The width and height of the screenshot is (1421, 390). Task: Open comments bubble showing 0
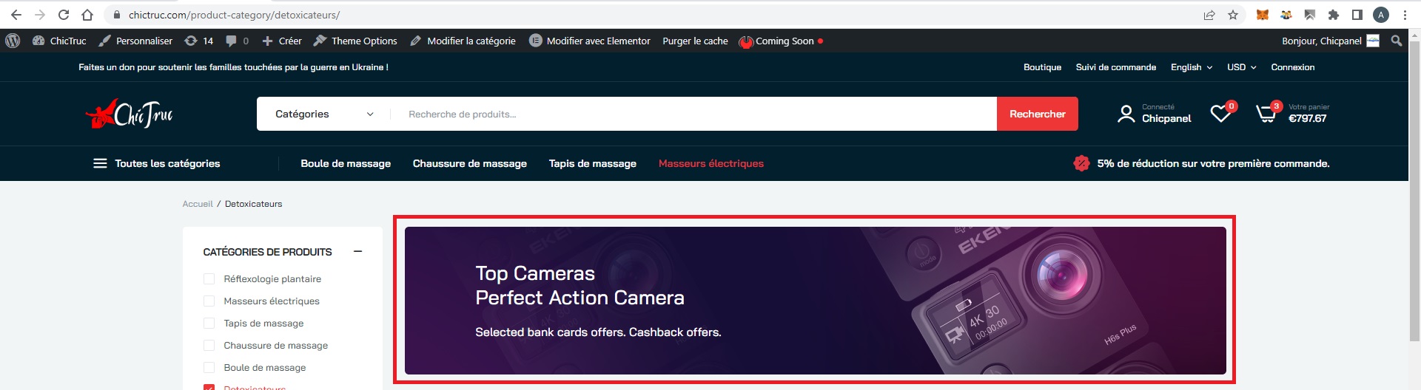(238, 41)
